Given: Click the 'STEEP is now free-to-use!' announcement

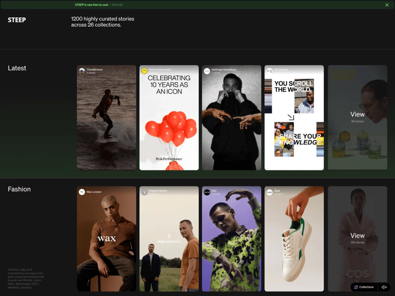Looking at the screenshot, I should 91,5.
